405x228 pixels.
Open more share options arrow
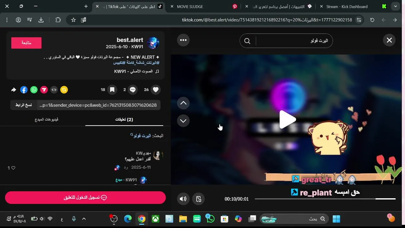[x=14, y=90]
